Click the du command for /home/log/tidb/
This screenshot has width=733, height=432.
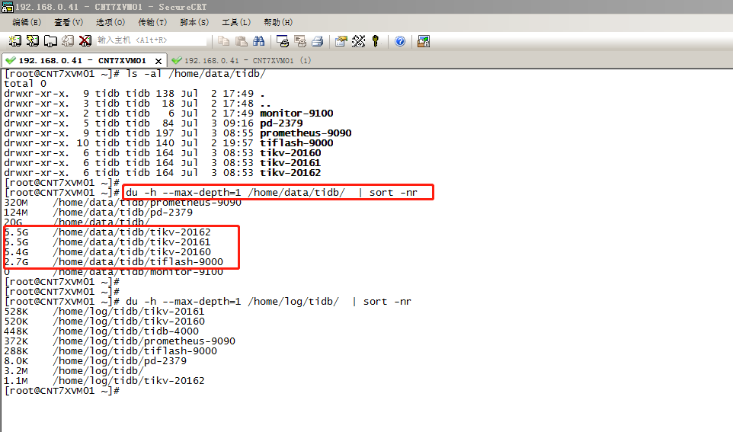point(268,301)
